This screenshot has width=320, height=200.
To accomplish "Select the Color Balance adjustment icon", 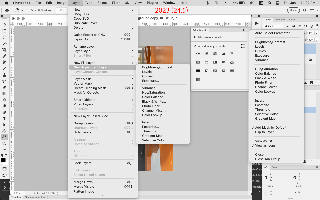I will [x=206, y=62].
